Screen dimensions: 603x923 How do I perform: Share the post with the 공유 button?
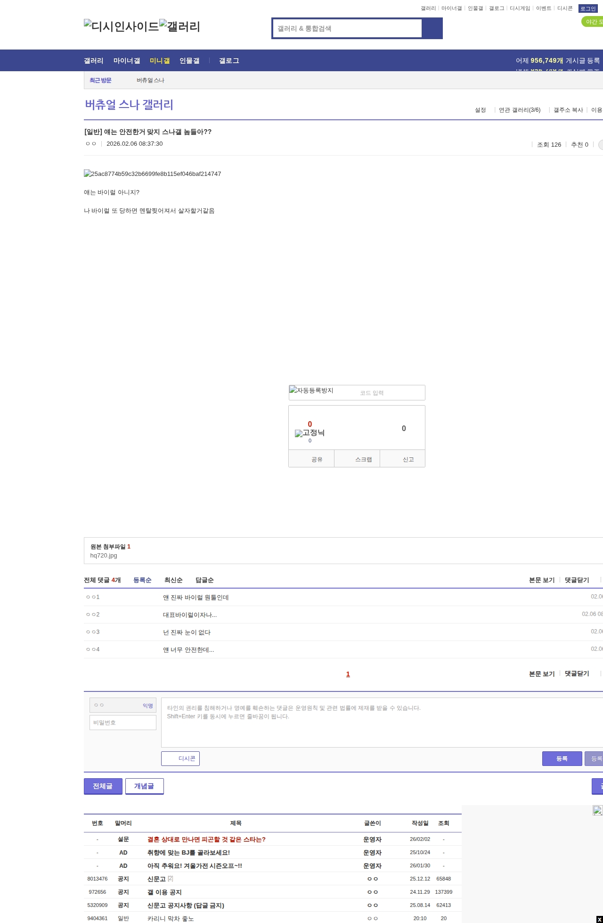(x=311, y=459)
